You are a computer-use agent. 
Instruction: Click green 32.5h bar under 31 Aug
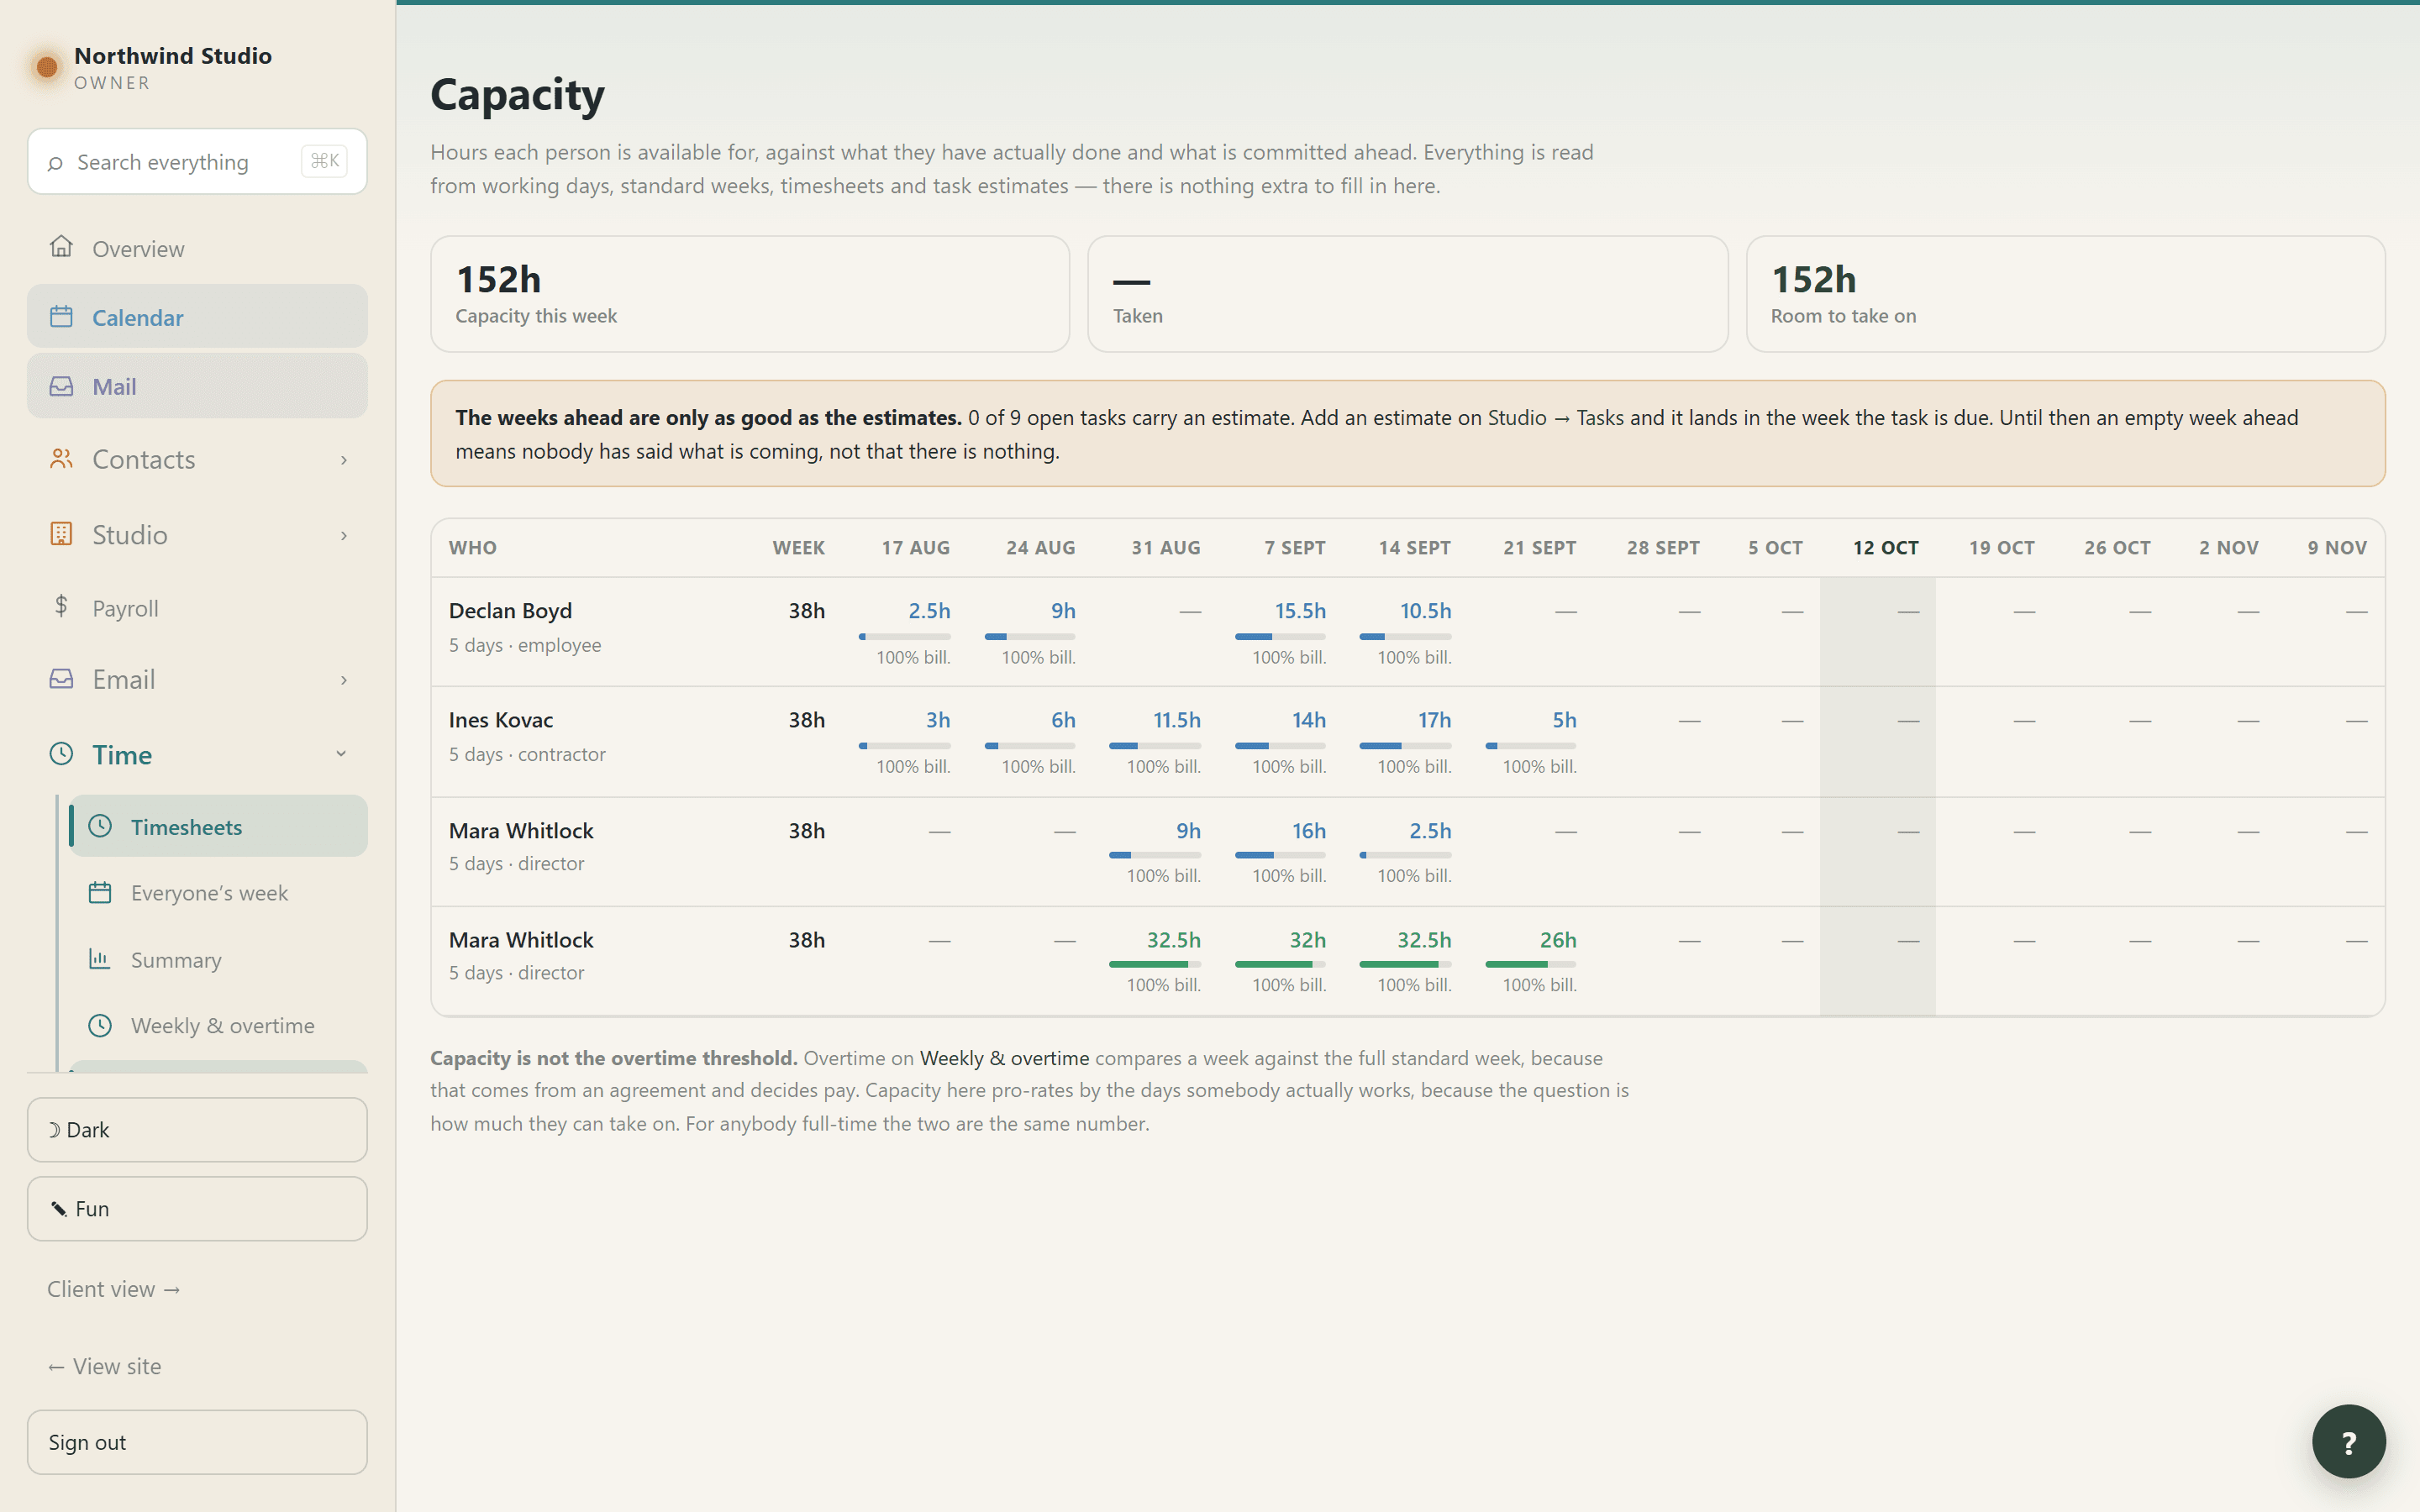pyautogui.click(x=1155, y=964)
